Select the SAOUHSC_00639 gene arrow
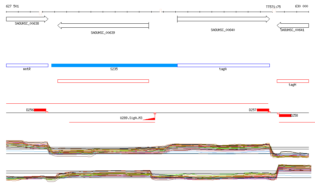Viewport: 315px width, 188px height. 103,26
